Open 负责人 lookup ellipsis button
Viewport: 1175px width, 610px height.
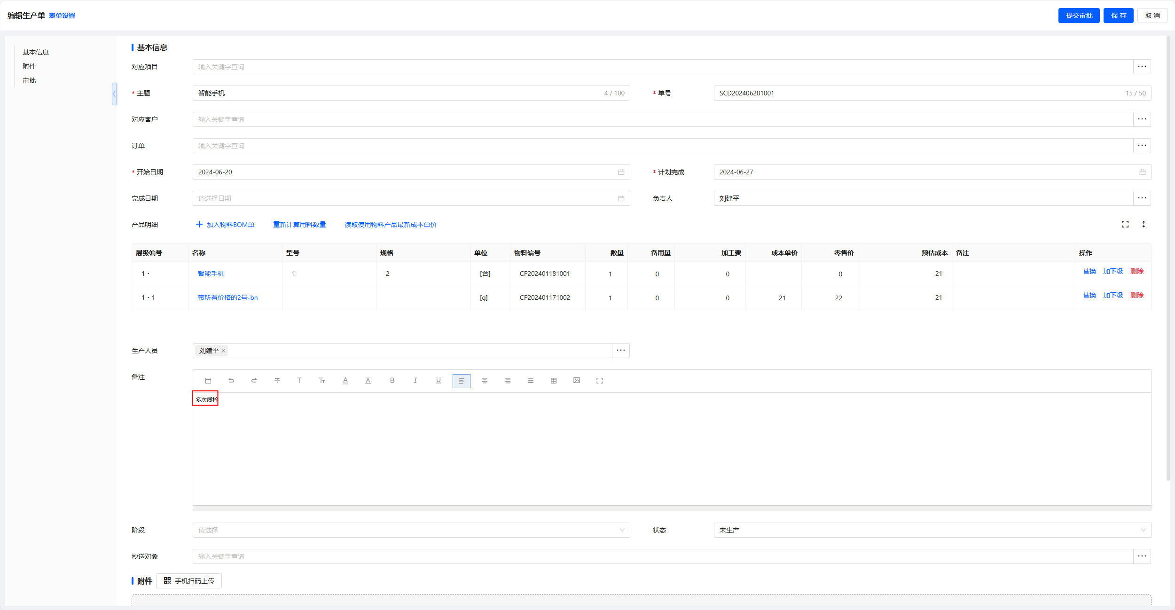(x=1142, y=198)
